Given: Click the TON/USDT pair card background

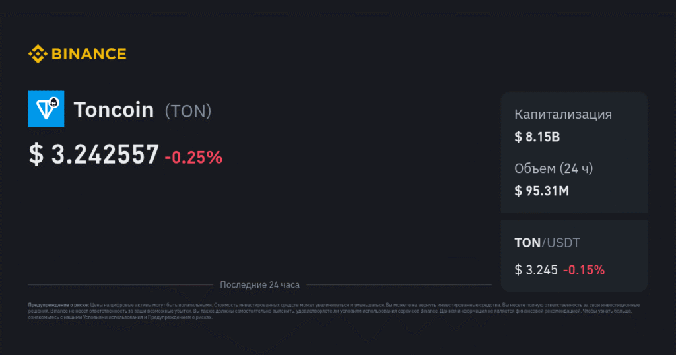Looking at the screenshot, I should 574,256.
